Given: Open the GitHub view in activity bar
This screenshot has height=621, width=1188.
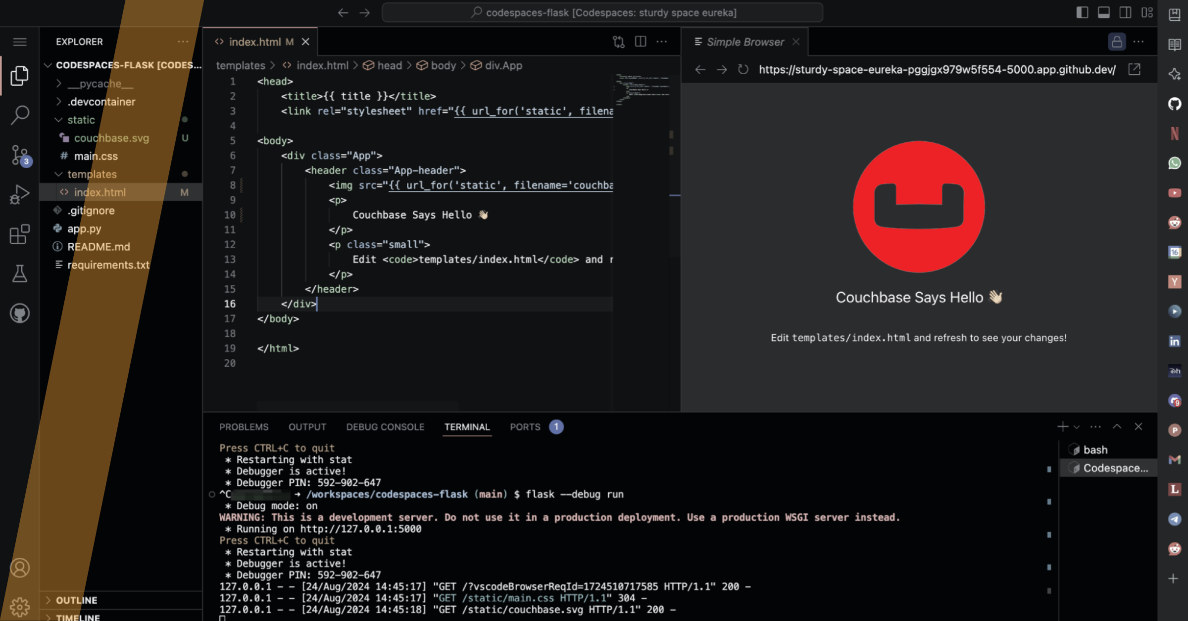Looking at the screenshot, I should (20, 313).
